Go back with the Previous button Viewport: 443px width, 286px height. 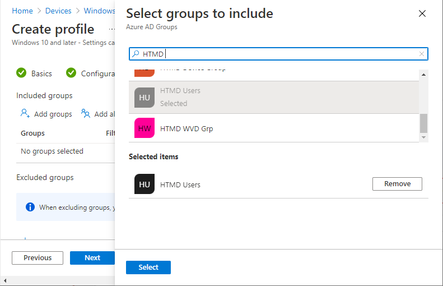[x=38, y=258]
